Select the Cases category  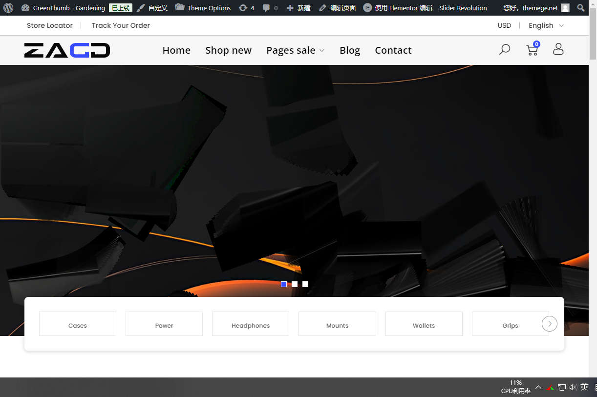[x=78, y=324]
